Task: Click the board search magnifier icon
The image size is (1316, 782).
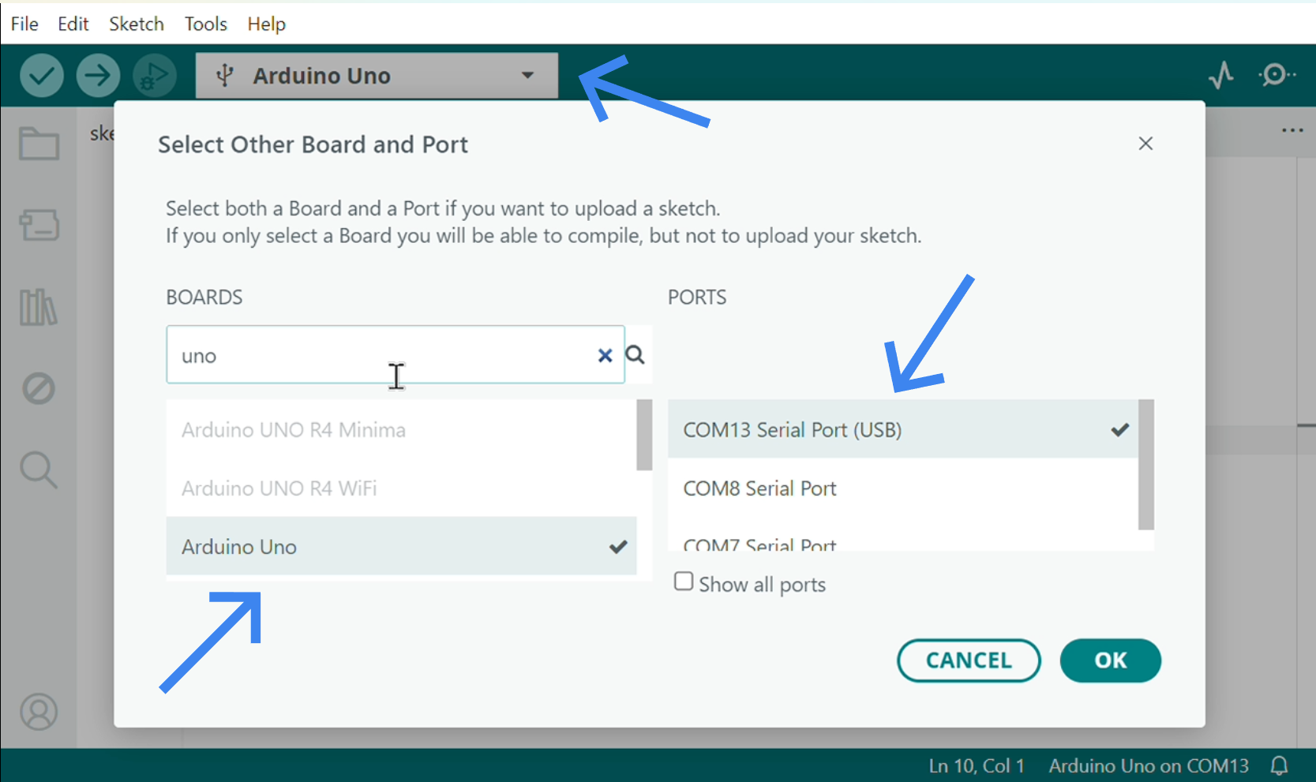Action: (x=636, y=355)
